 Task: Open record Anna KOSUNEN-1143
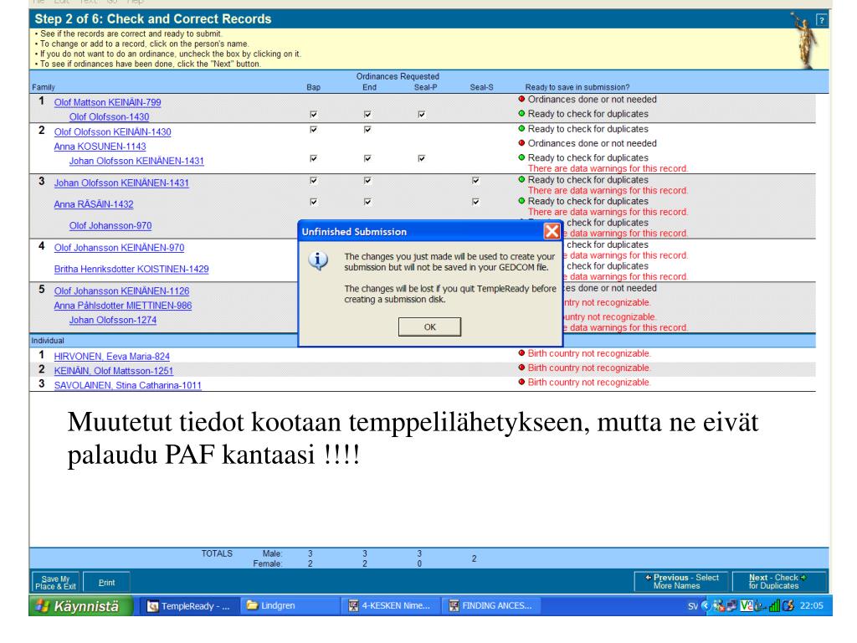click(100, 146)
